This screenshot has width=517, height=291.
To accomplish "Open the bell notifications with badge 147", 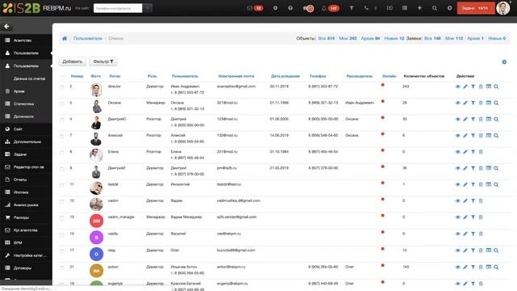I will tap(330, 8).
